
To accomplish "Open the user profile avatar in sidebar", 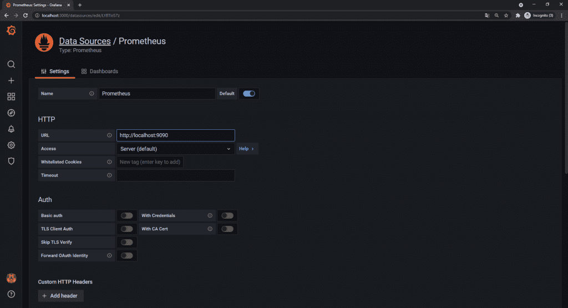I will [x=11, y=278].
